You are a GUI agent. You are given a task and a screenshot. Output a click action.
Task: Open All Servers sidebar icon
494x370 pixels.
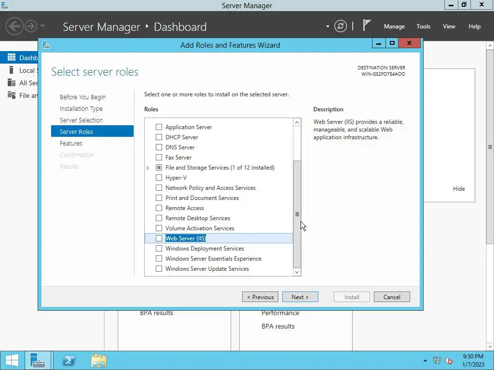pos(12,83)
